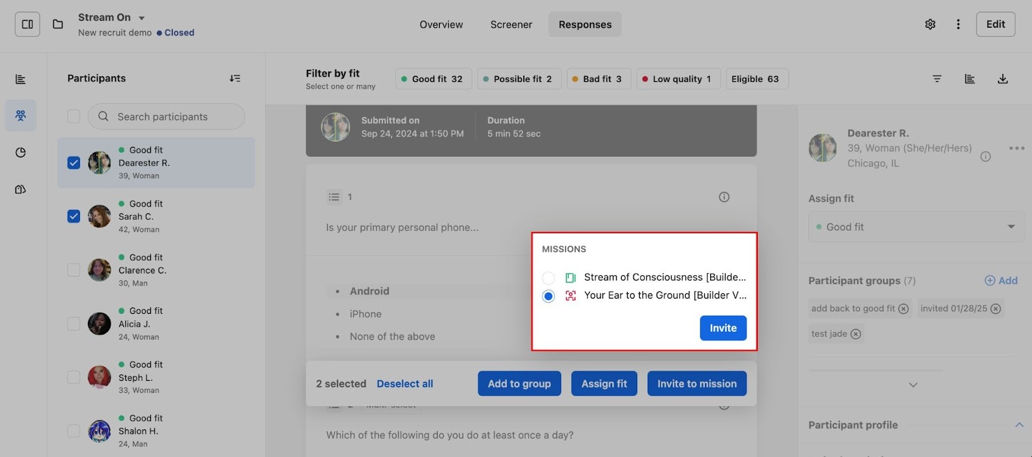Screen dimensions: 1032x457
Task: Filter by the Bad fit chip
Action: (598, 79)
